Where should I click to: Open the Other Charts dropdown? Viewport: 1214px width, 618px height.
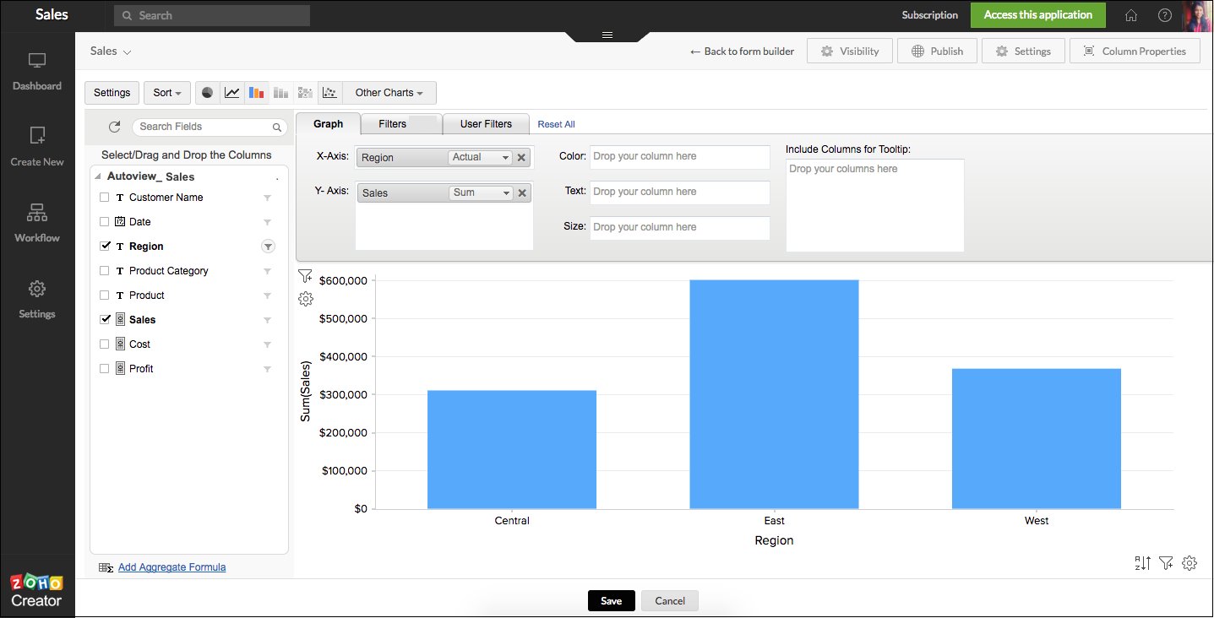(389, 93)
